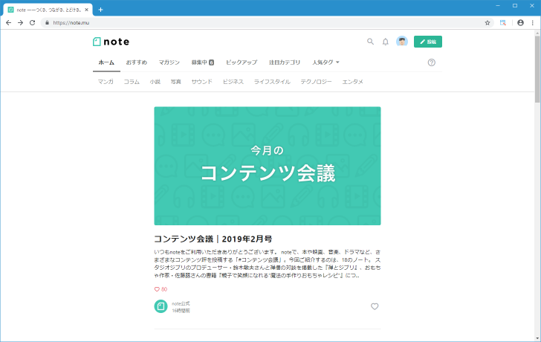Select the コラム category
This screenshot has width=541, height=342.
132,82
